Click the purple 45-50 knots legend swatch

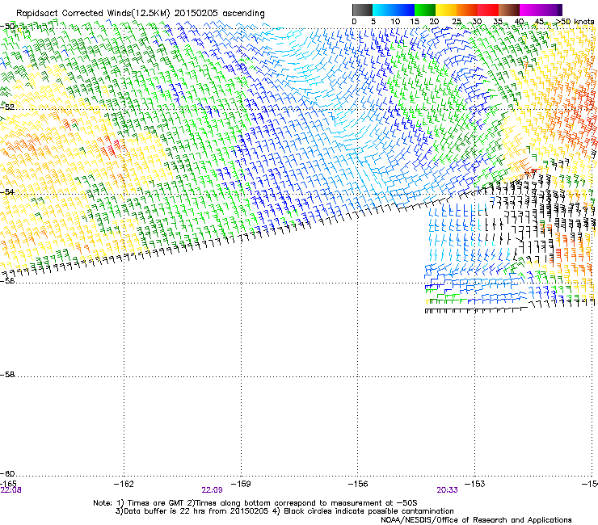[x=551, y=10]
